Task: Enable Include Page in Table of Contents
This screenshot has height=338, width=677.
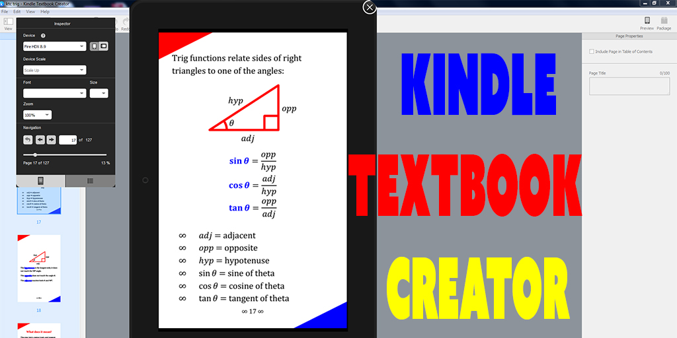Action: tap(591, 51)
